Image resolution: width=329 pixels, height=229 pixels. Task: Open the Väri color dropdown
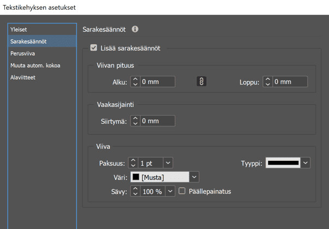(x=194, y=177)
